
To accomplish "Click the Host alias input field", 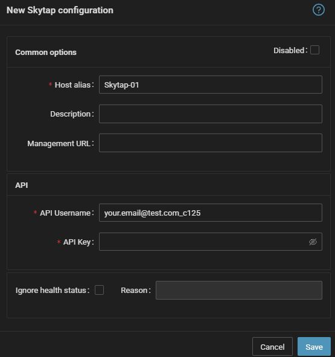I will tap(211, 85).
